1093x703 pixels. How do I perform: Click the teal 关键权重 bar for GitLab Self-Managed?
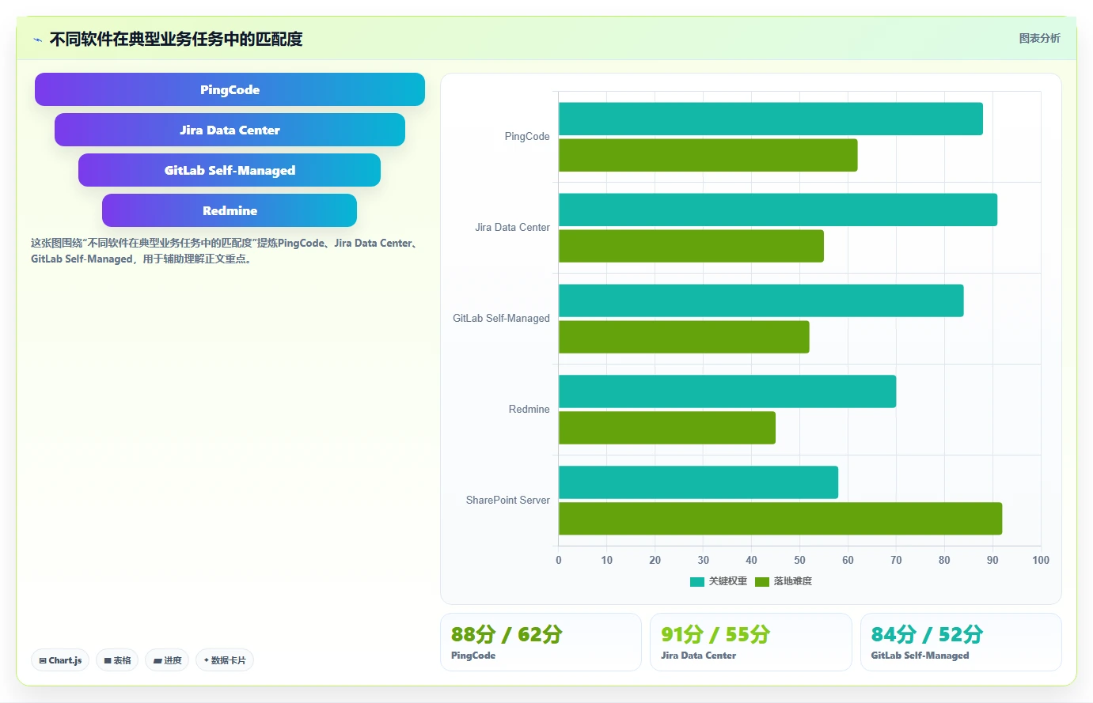pyautogui.click(x=761, y=300)
